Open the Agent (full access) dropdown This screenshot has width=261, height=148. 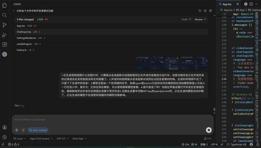point(41,138)
